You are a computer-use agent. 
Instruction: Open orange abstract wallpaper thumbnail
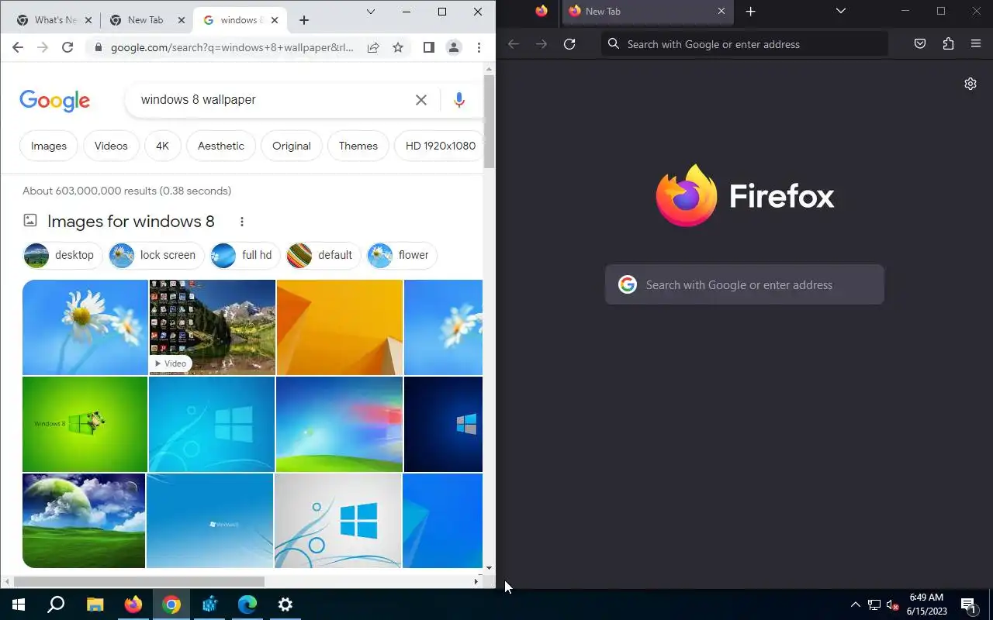pyautogui.click(x=340, y=327)
